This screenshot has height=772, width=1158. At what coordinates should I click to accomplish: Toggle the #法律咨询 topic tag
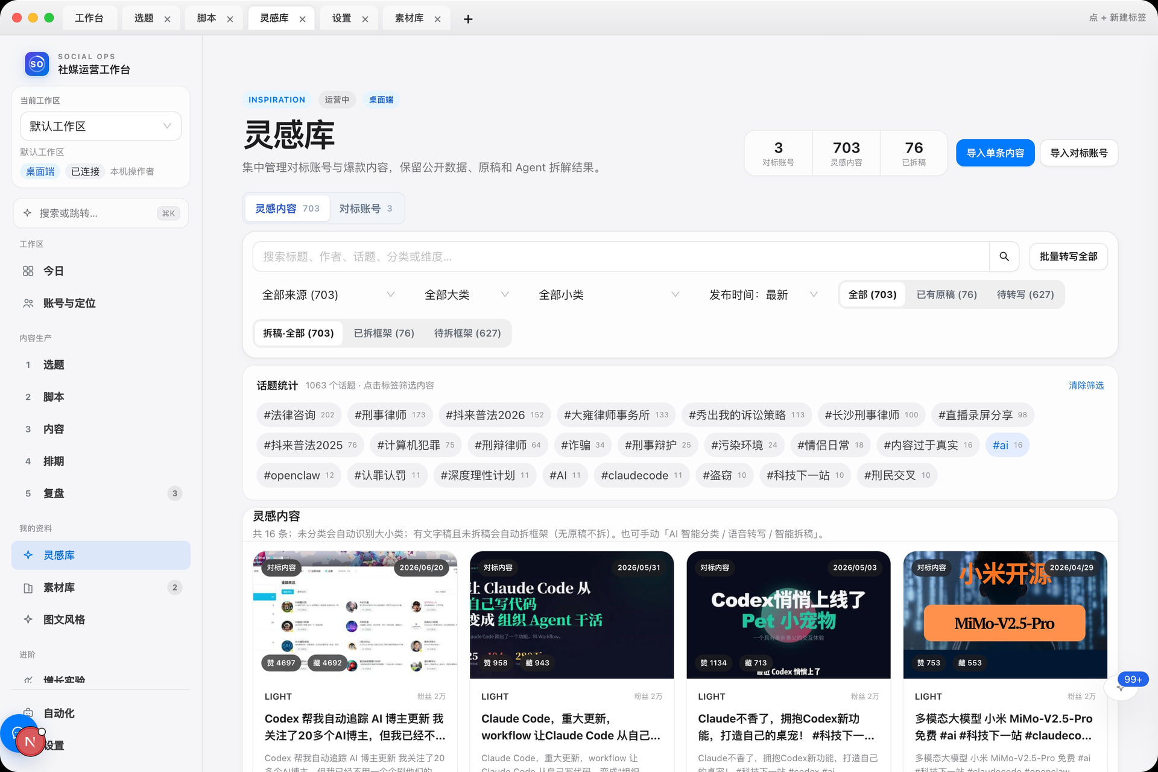pyautogui.click(x=299, y=415)
